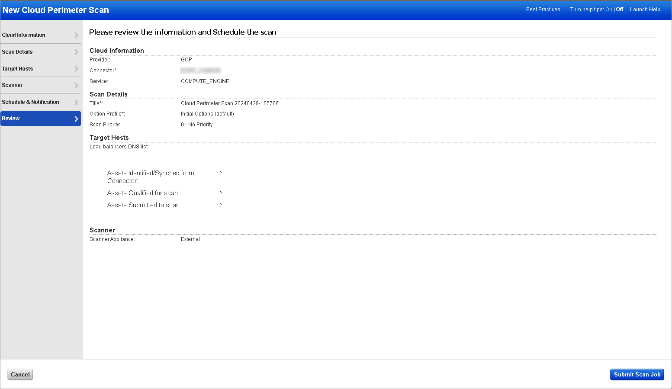Click the Submit Scan Job button
The width and height of the screenshot is (672, 389).
[637, 374]
